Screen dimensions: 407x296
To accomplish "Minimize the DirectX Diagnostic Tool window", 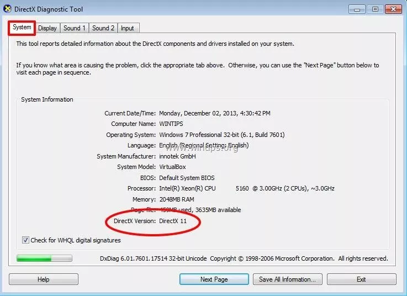I will click(x=357, y=9).
